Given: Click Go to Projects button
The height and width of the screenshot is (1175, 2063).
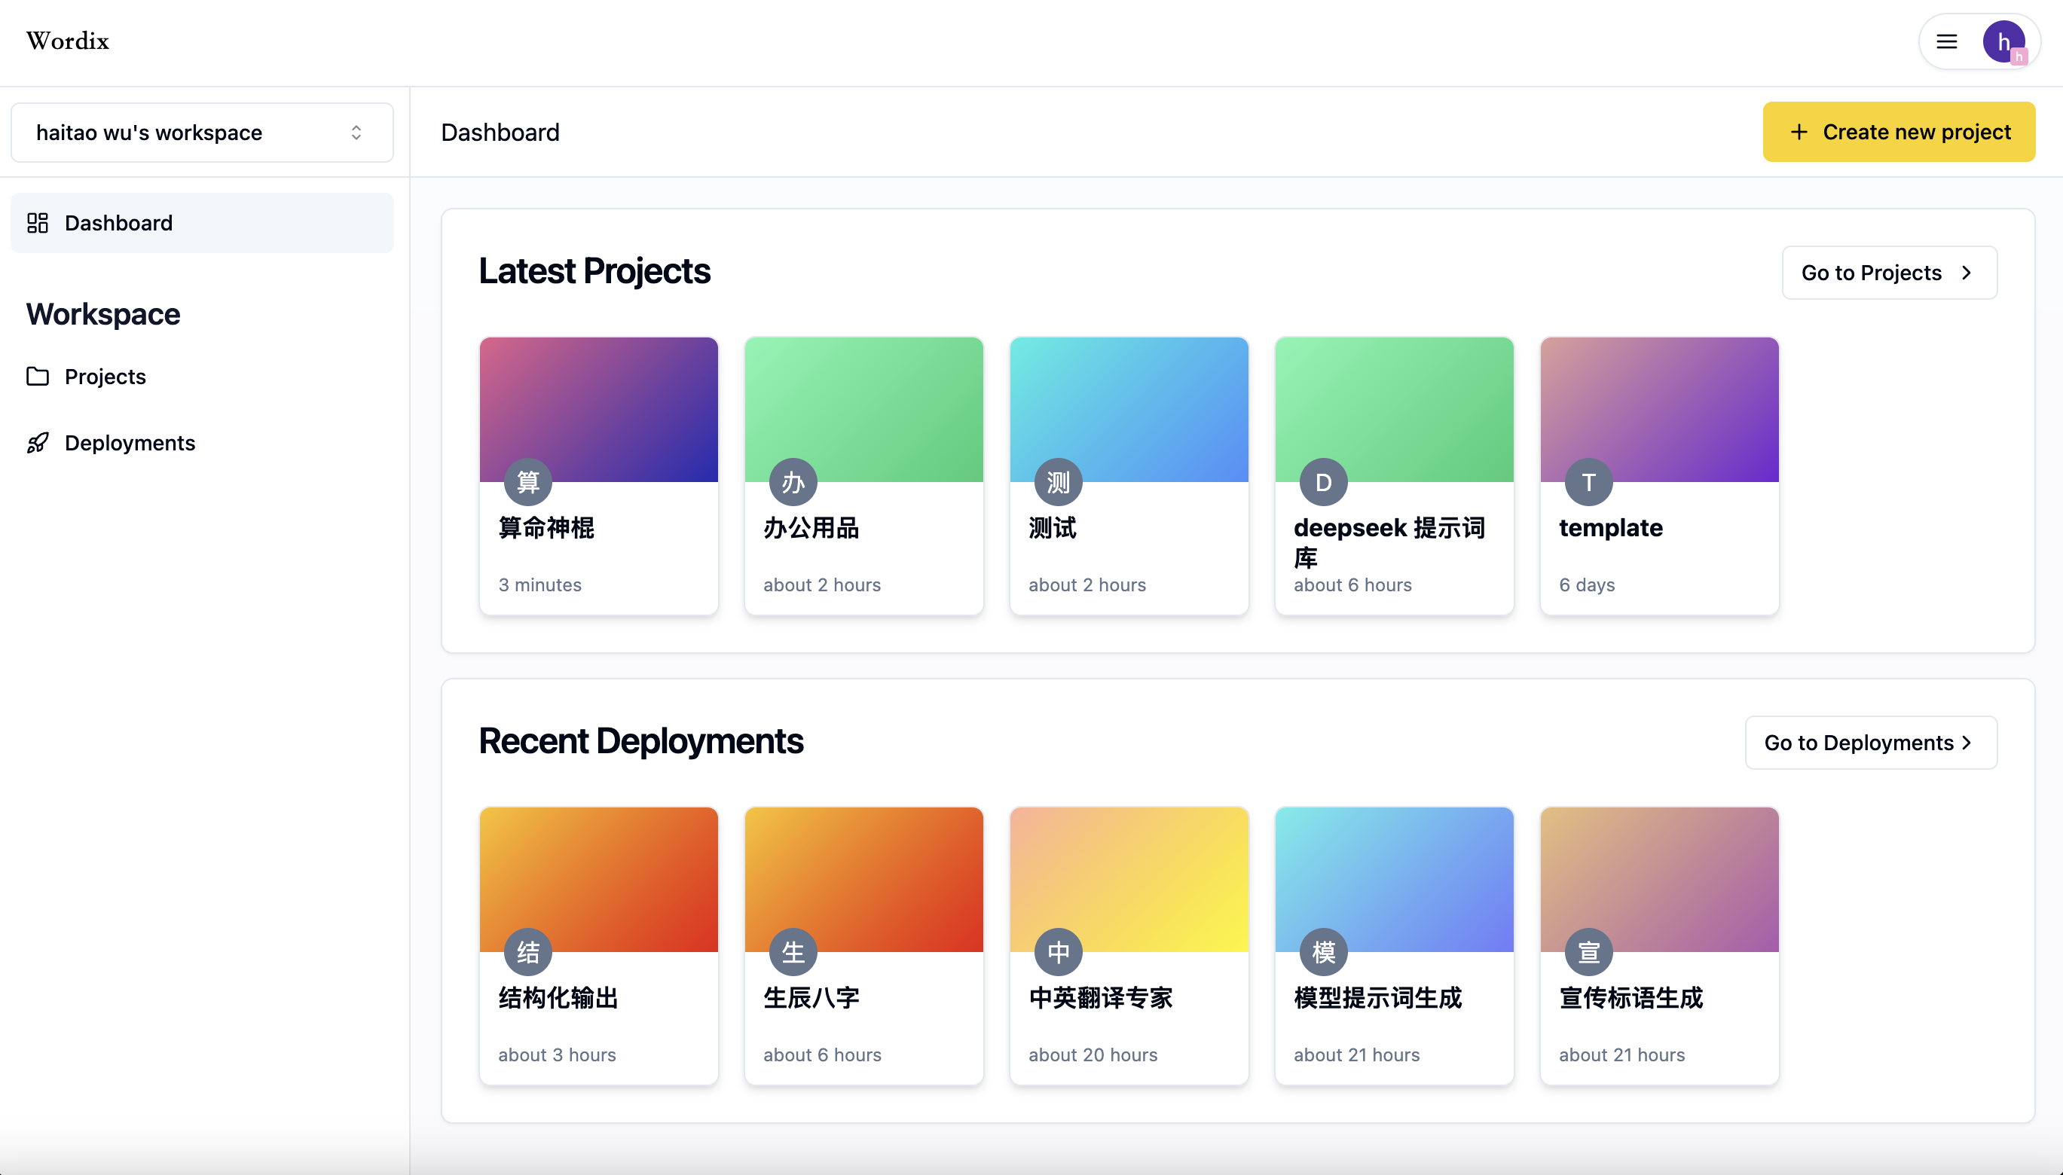Looking at the screenshot, I should tap(1890, 273).
